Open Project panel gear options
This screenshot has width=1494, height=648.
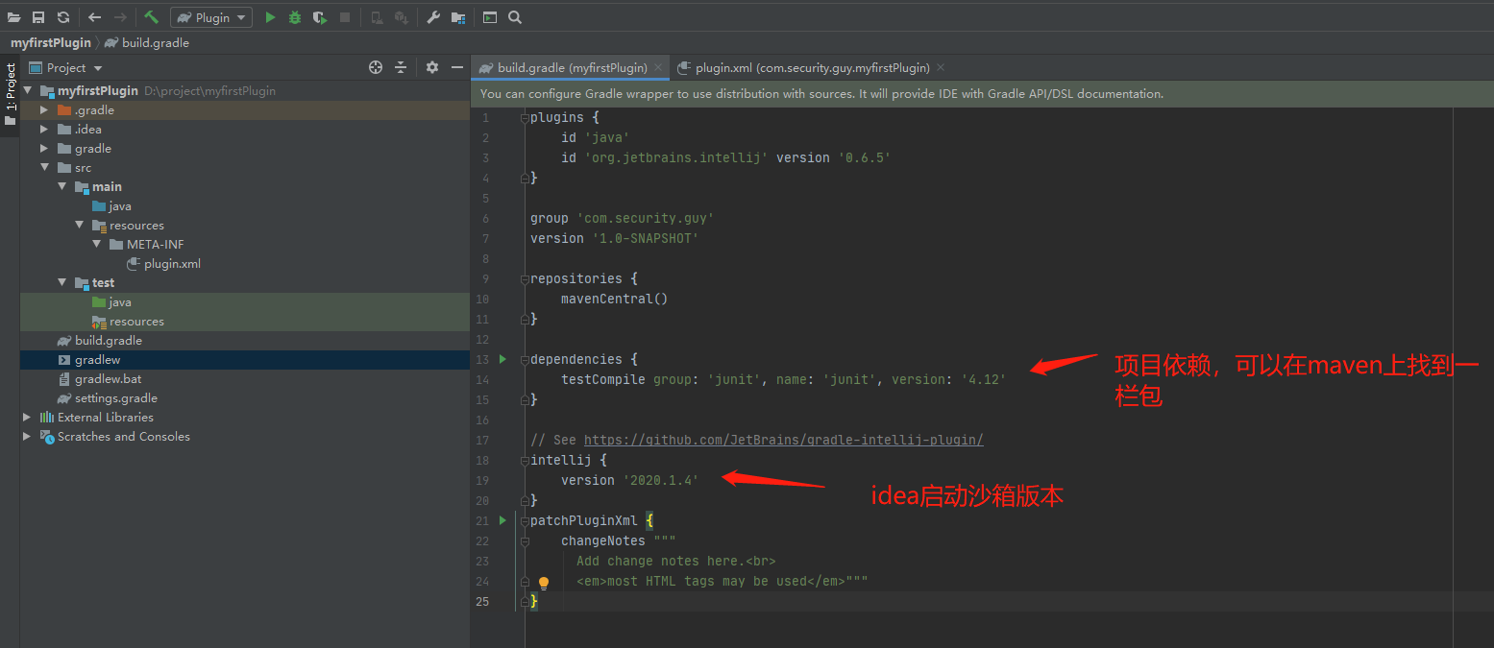432,67
